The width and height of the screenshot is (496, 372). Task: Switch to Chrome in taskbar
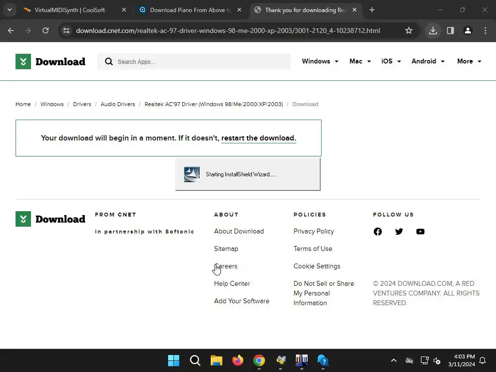pyautogui.click(x=259, y=360)
